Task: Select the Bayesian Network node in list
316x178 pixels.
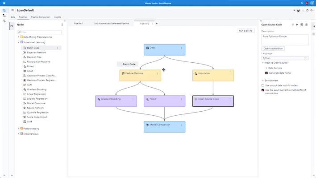Action: click(x=37, y=53)
